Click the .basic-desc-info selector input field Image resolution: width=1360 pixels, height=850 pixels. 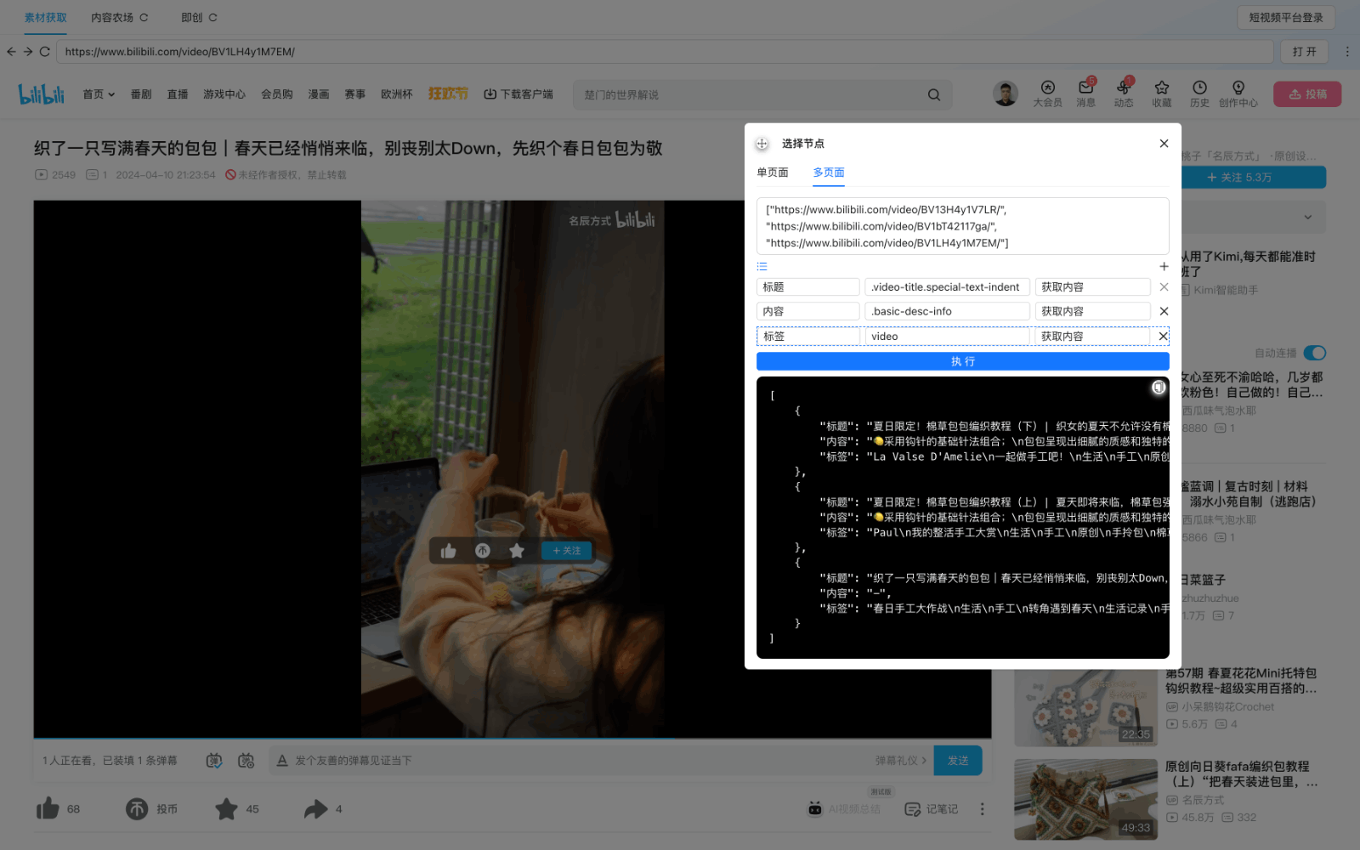pos(946,311)
